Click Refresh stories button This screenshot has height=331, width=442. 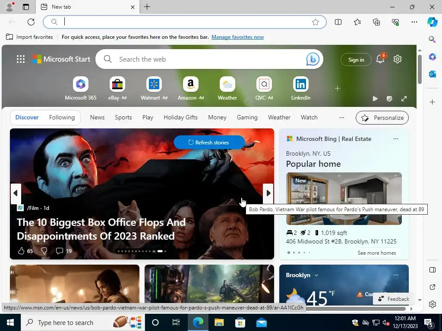coord(209,142)
